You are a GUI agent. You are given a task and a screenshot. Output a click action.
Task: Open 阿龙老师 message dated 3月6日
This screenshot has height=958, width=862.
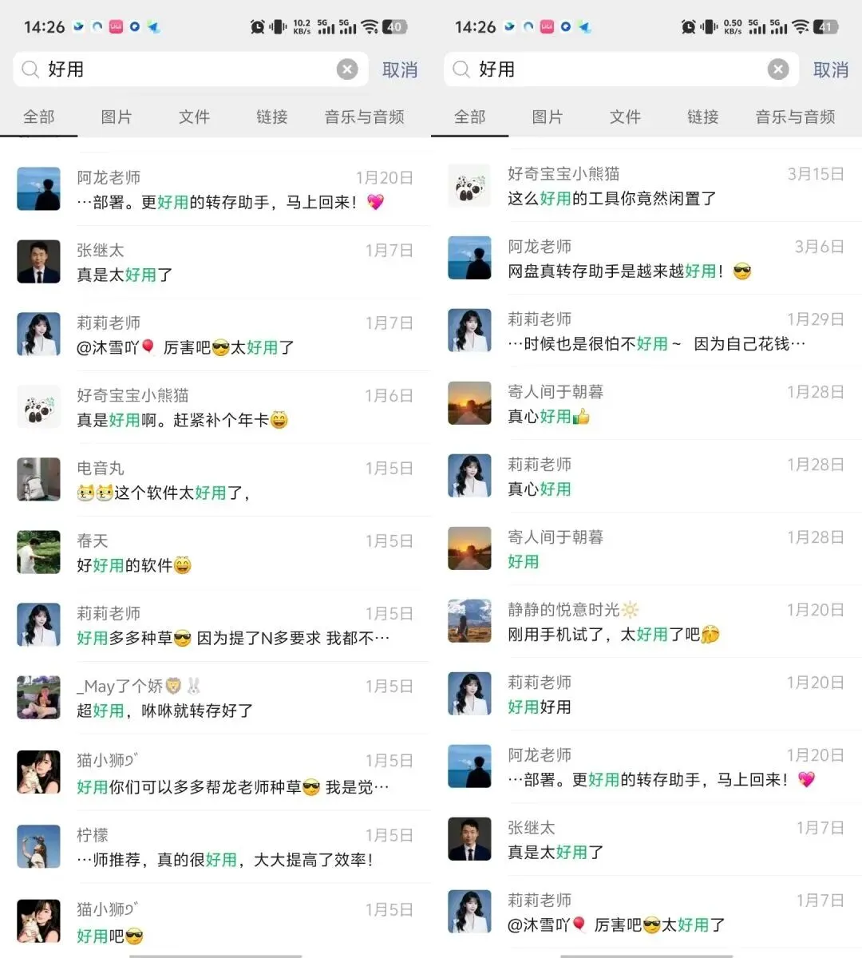646,259
